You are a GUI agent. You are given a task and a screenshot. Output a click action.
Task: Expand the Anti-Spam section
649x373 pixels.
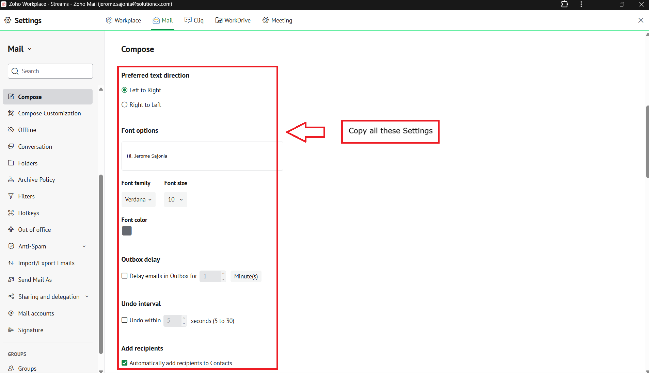[84, 246]
